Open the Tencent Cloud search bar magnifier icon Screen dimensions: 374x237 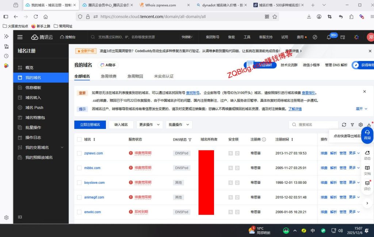pyautogui.click(x=92, y=37)
